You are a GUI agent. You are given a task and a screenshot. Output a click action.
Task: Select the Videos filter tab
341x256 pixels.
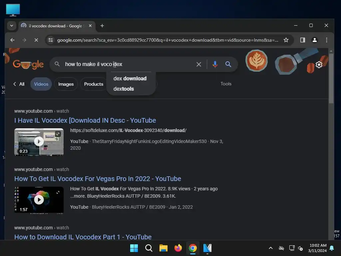point(41,84)
